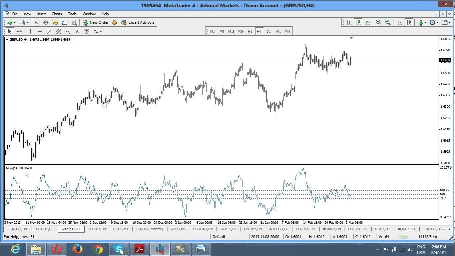Viewport: 455px width, 256px height.
Task: Set the chart period to H1
Action: [250, 31]
